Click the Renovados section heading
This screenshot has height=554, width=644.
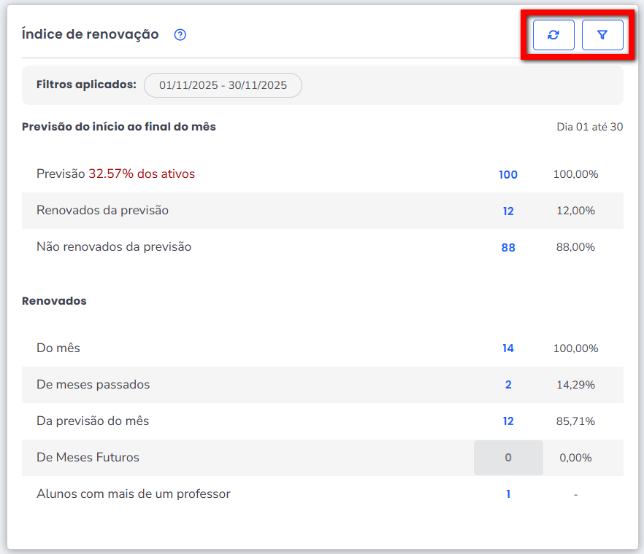[54, 301]
